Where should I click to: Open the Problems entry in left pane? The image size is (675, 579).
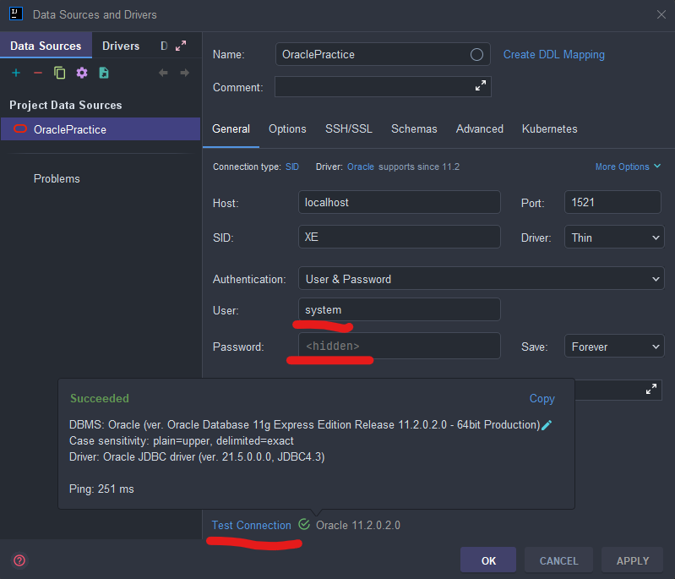(57, 179)
